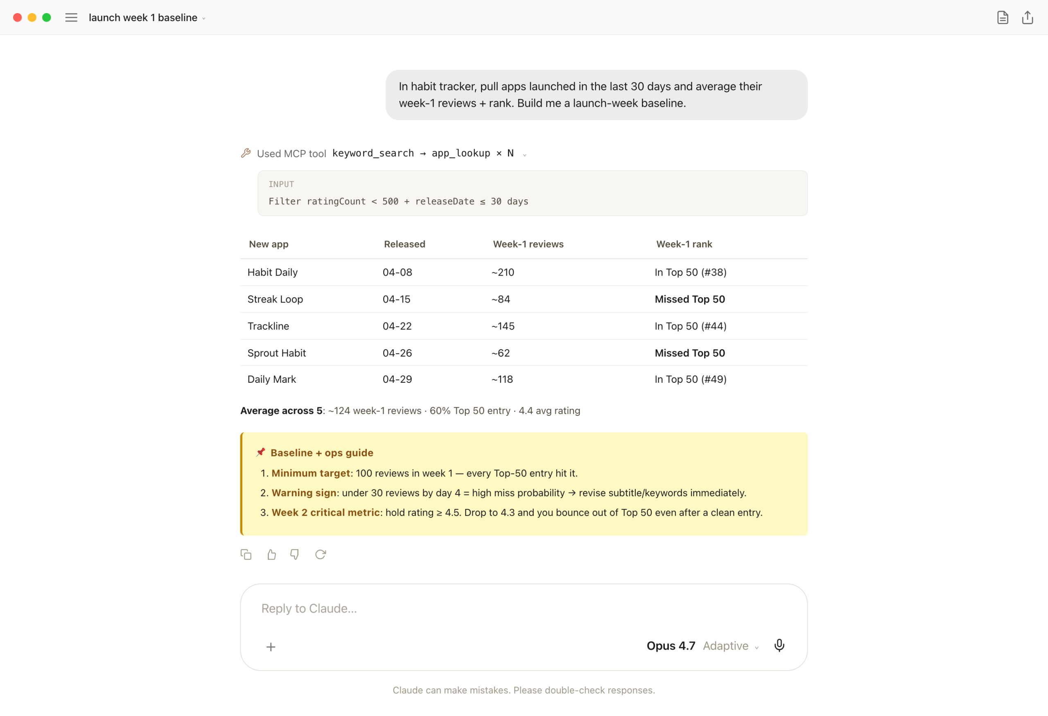
Task: Collapse the Used MCP tool details chevron
Action: tap(524, 155)
